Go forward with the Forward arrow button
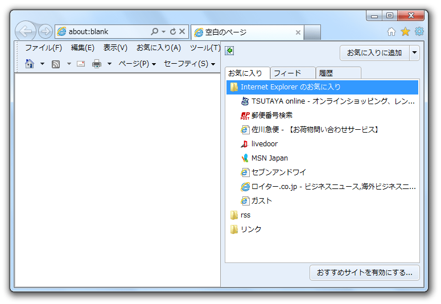This screenshot has height=304, width=441. tap(46, 31)
